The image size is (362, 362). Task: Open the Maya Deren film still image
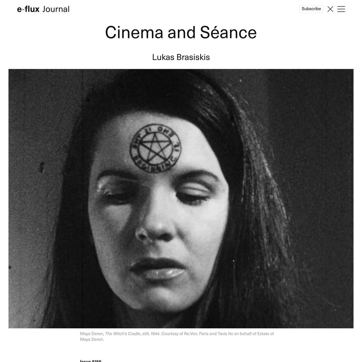pos(181,198)
